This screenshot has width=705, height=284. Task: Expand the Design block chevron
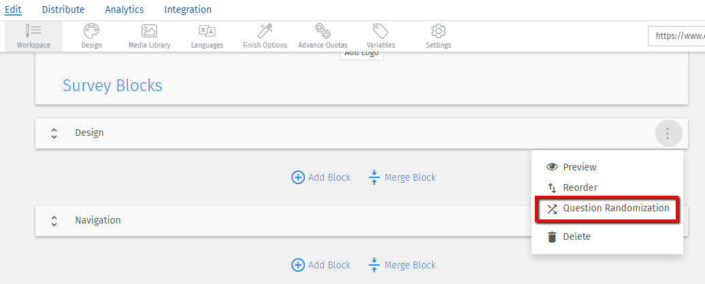coord(54,133)
